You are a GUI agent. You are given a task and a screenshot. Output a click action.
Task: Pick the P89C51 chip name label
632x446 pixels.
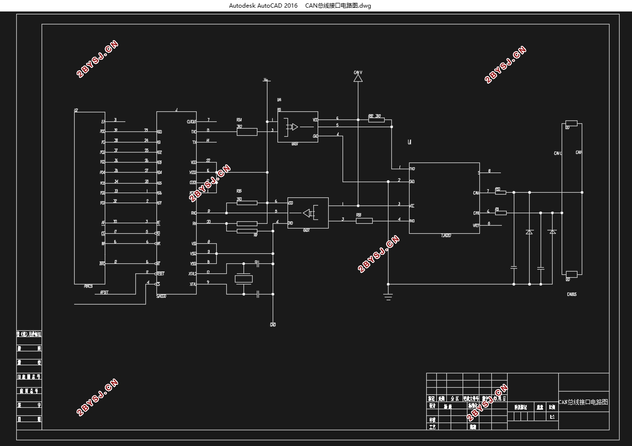(x=88, y=286)
